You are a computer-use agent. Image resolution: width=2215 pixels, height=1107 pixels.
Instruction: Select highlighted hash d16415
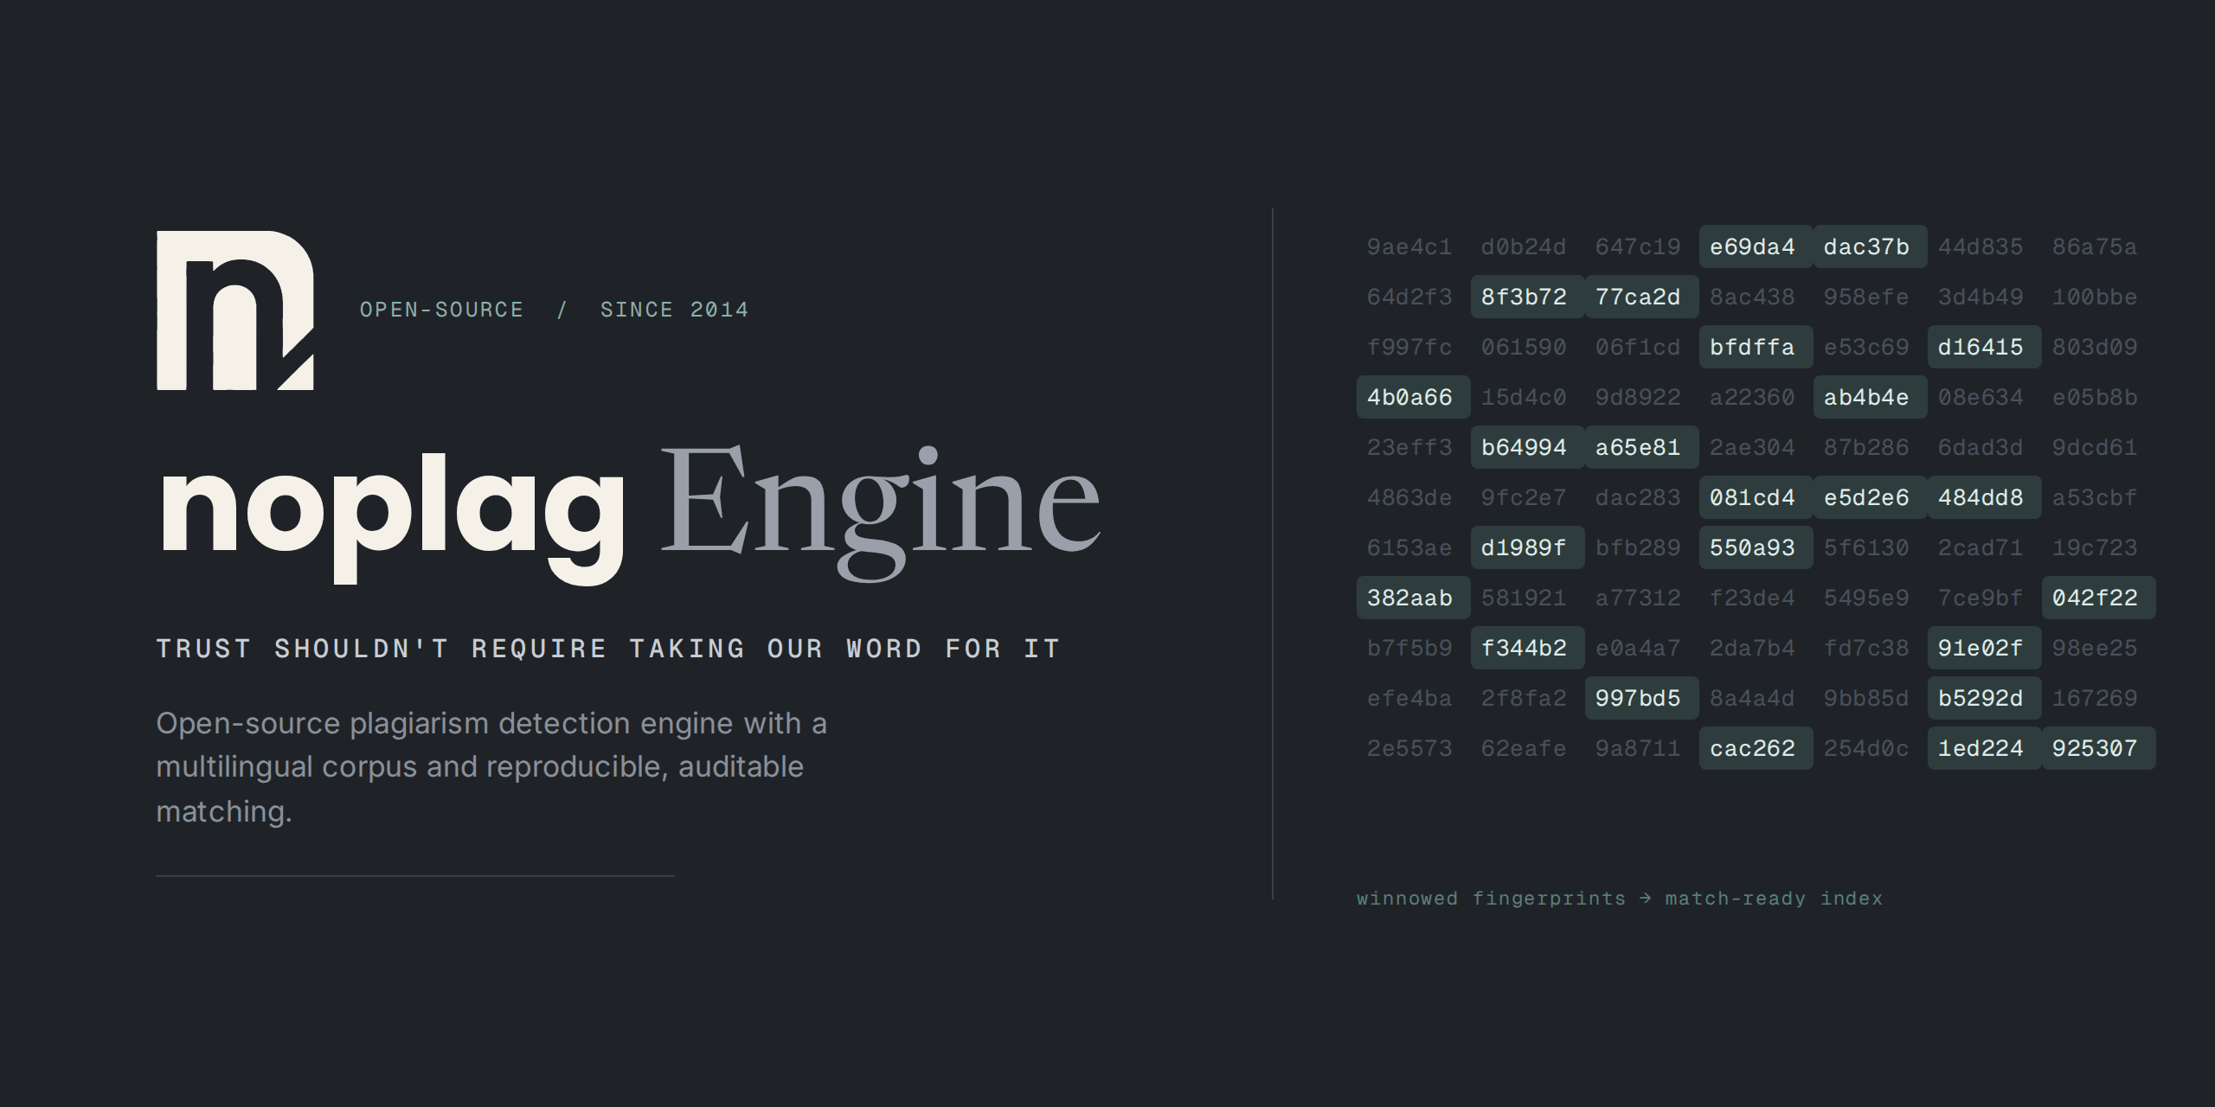1985,347
